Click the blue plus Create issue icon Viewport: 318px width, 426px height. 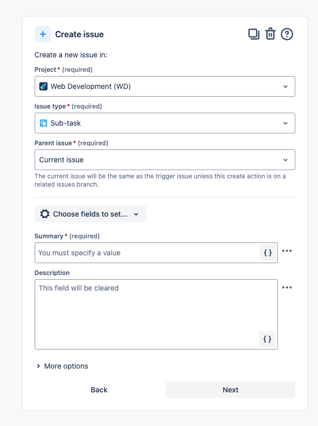(x=43, y=34)
